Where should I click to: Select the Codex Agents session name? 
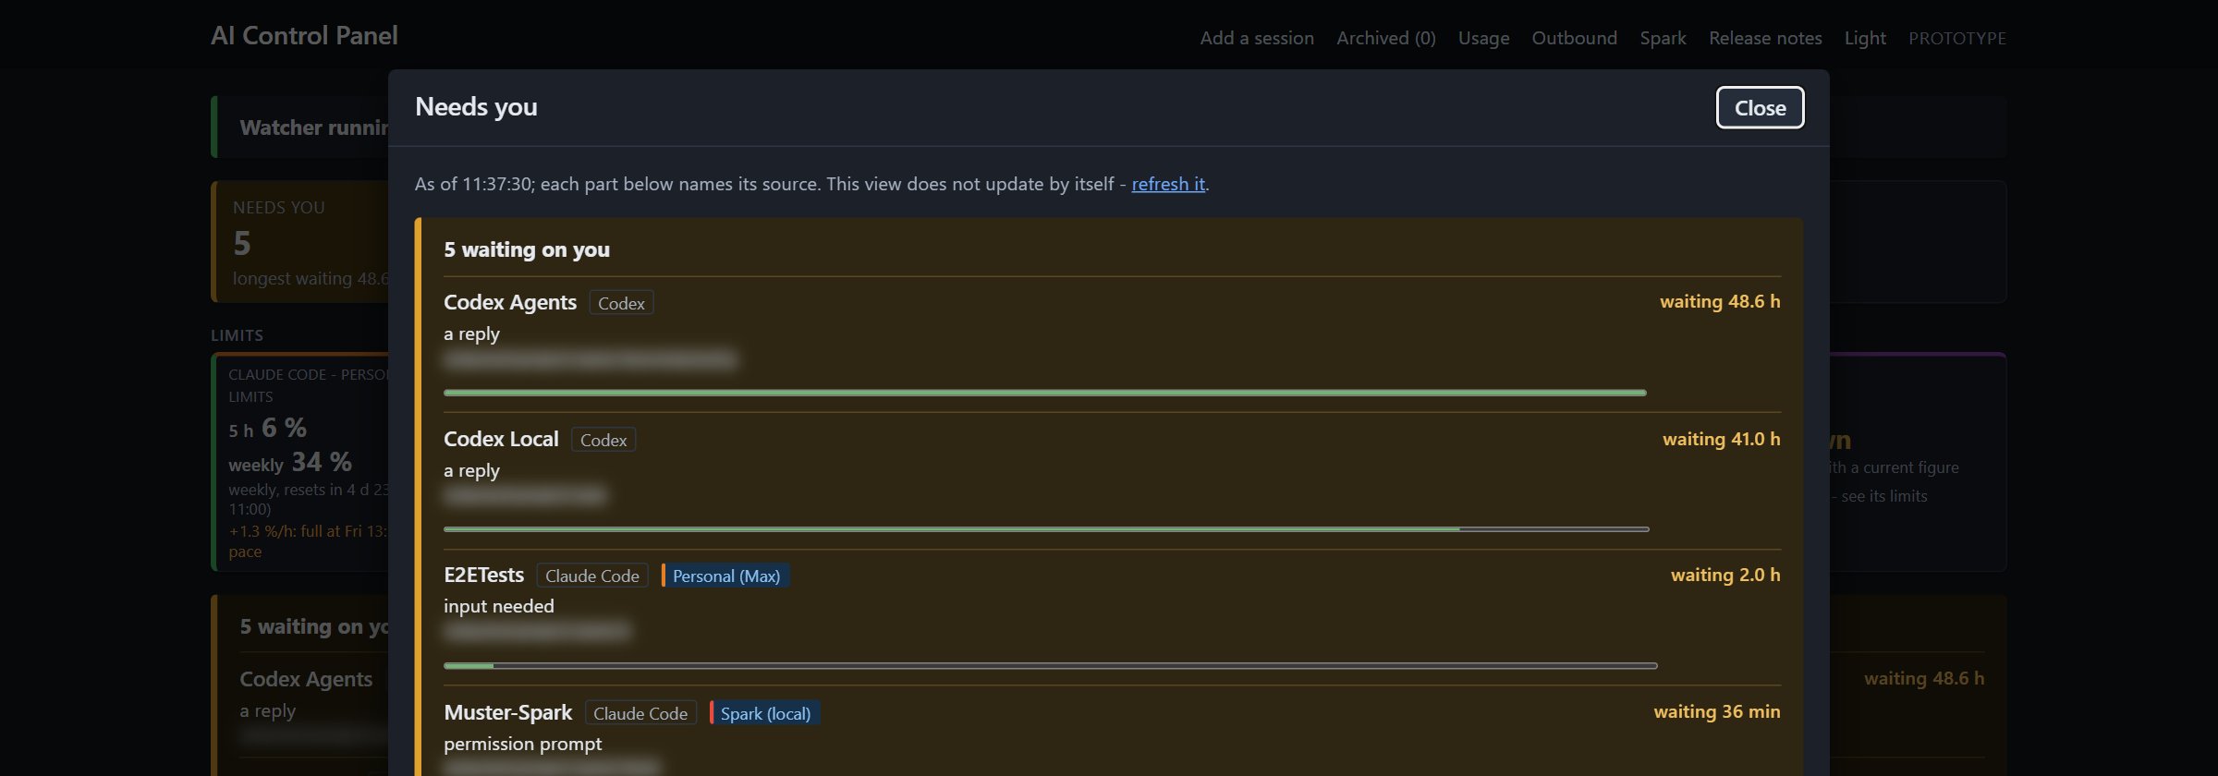[510, 302]
